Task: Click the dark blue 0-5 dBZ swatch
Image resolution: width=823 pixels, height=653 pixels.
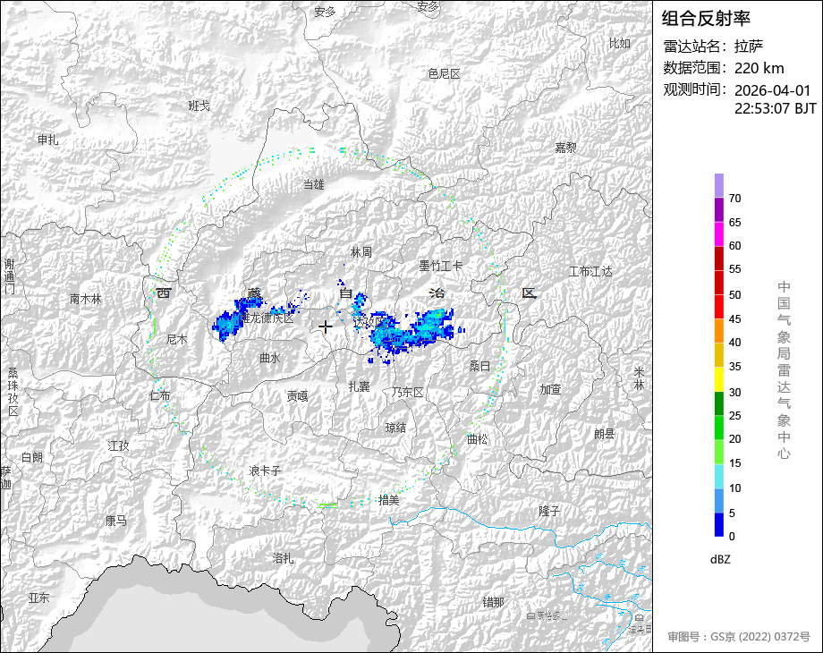Action: click(719, 524)
